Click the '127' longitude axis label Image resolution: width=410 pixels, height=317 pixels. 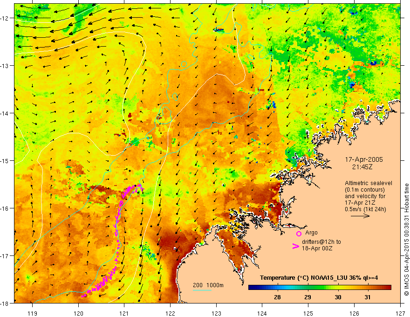[x=400, y=313]
